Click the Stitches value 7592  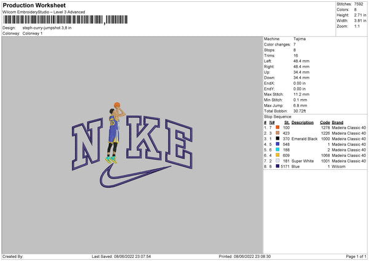[359, 4]
